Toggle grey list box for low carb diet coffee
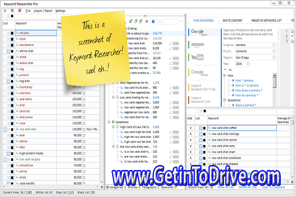296x197 pixels. (201, 128)
